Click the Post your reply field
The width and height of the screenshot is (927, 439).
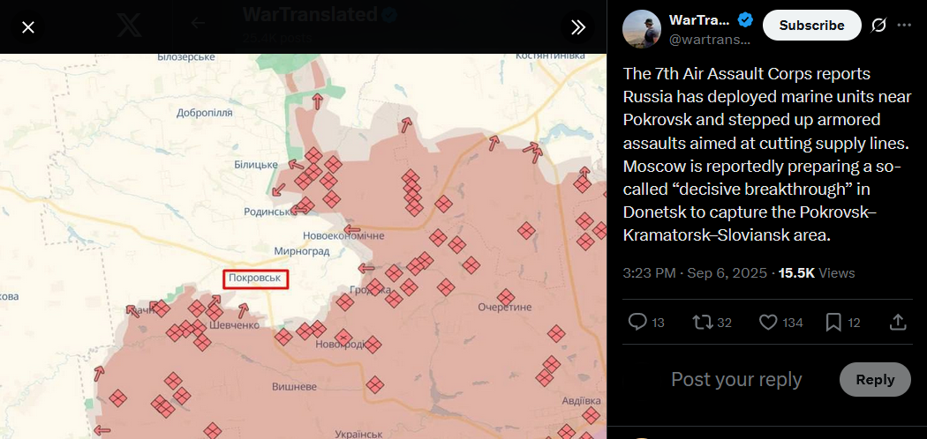click(736, 379)
